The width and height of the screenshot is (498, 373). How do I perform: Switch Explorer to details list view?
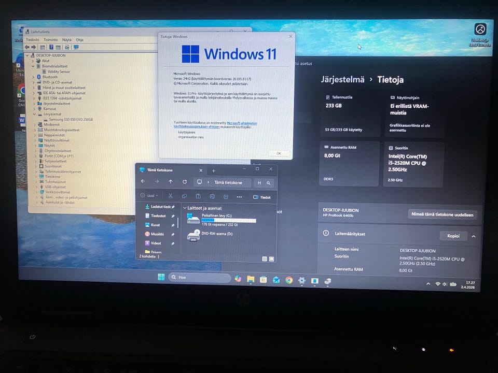click(264, 259)
